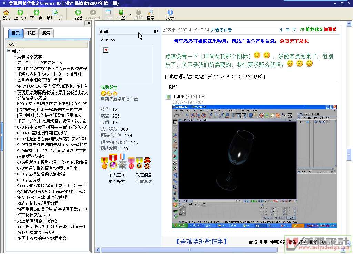The width and height of the screenshot is (353, 254).
Task: Click the horizontal scrollbar thumb
Action: tap(189, 250)
